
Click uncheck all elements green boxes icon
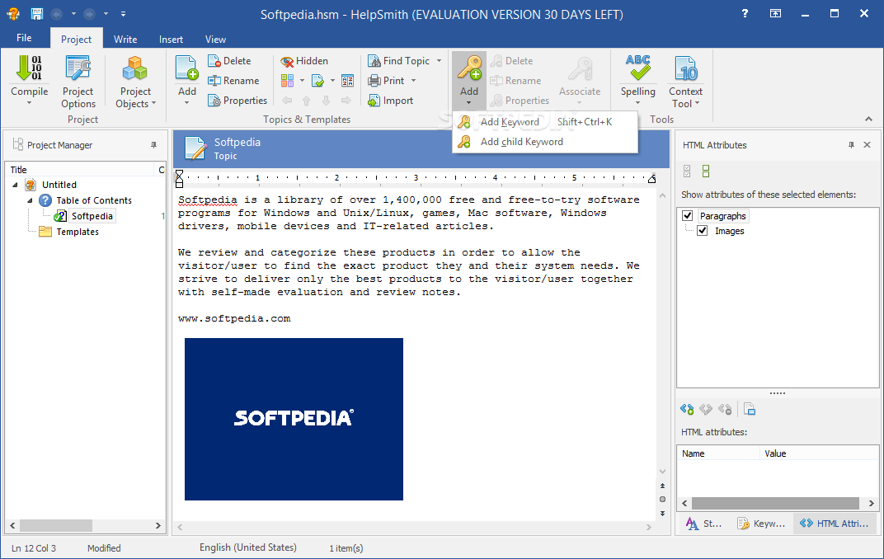coord(706,171)
